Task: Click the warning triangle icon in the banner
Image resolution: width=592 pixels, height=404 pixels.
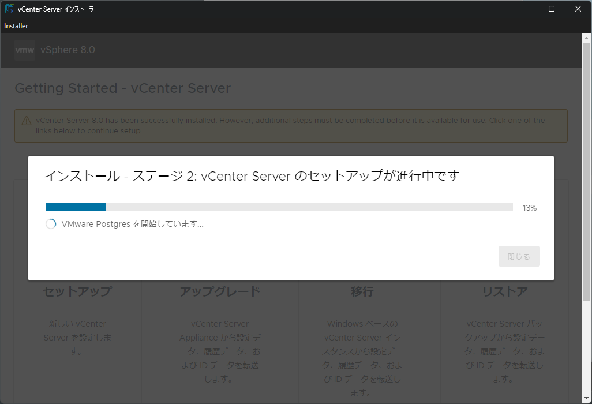Action: (27, 121)
